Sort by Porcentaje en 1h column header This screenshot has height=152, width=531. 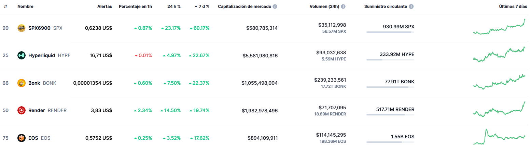coord(135,6)
